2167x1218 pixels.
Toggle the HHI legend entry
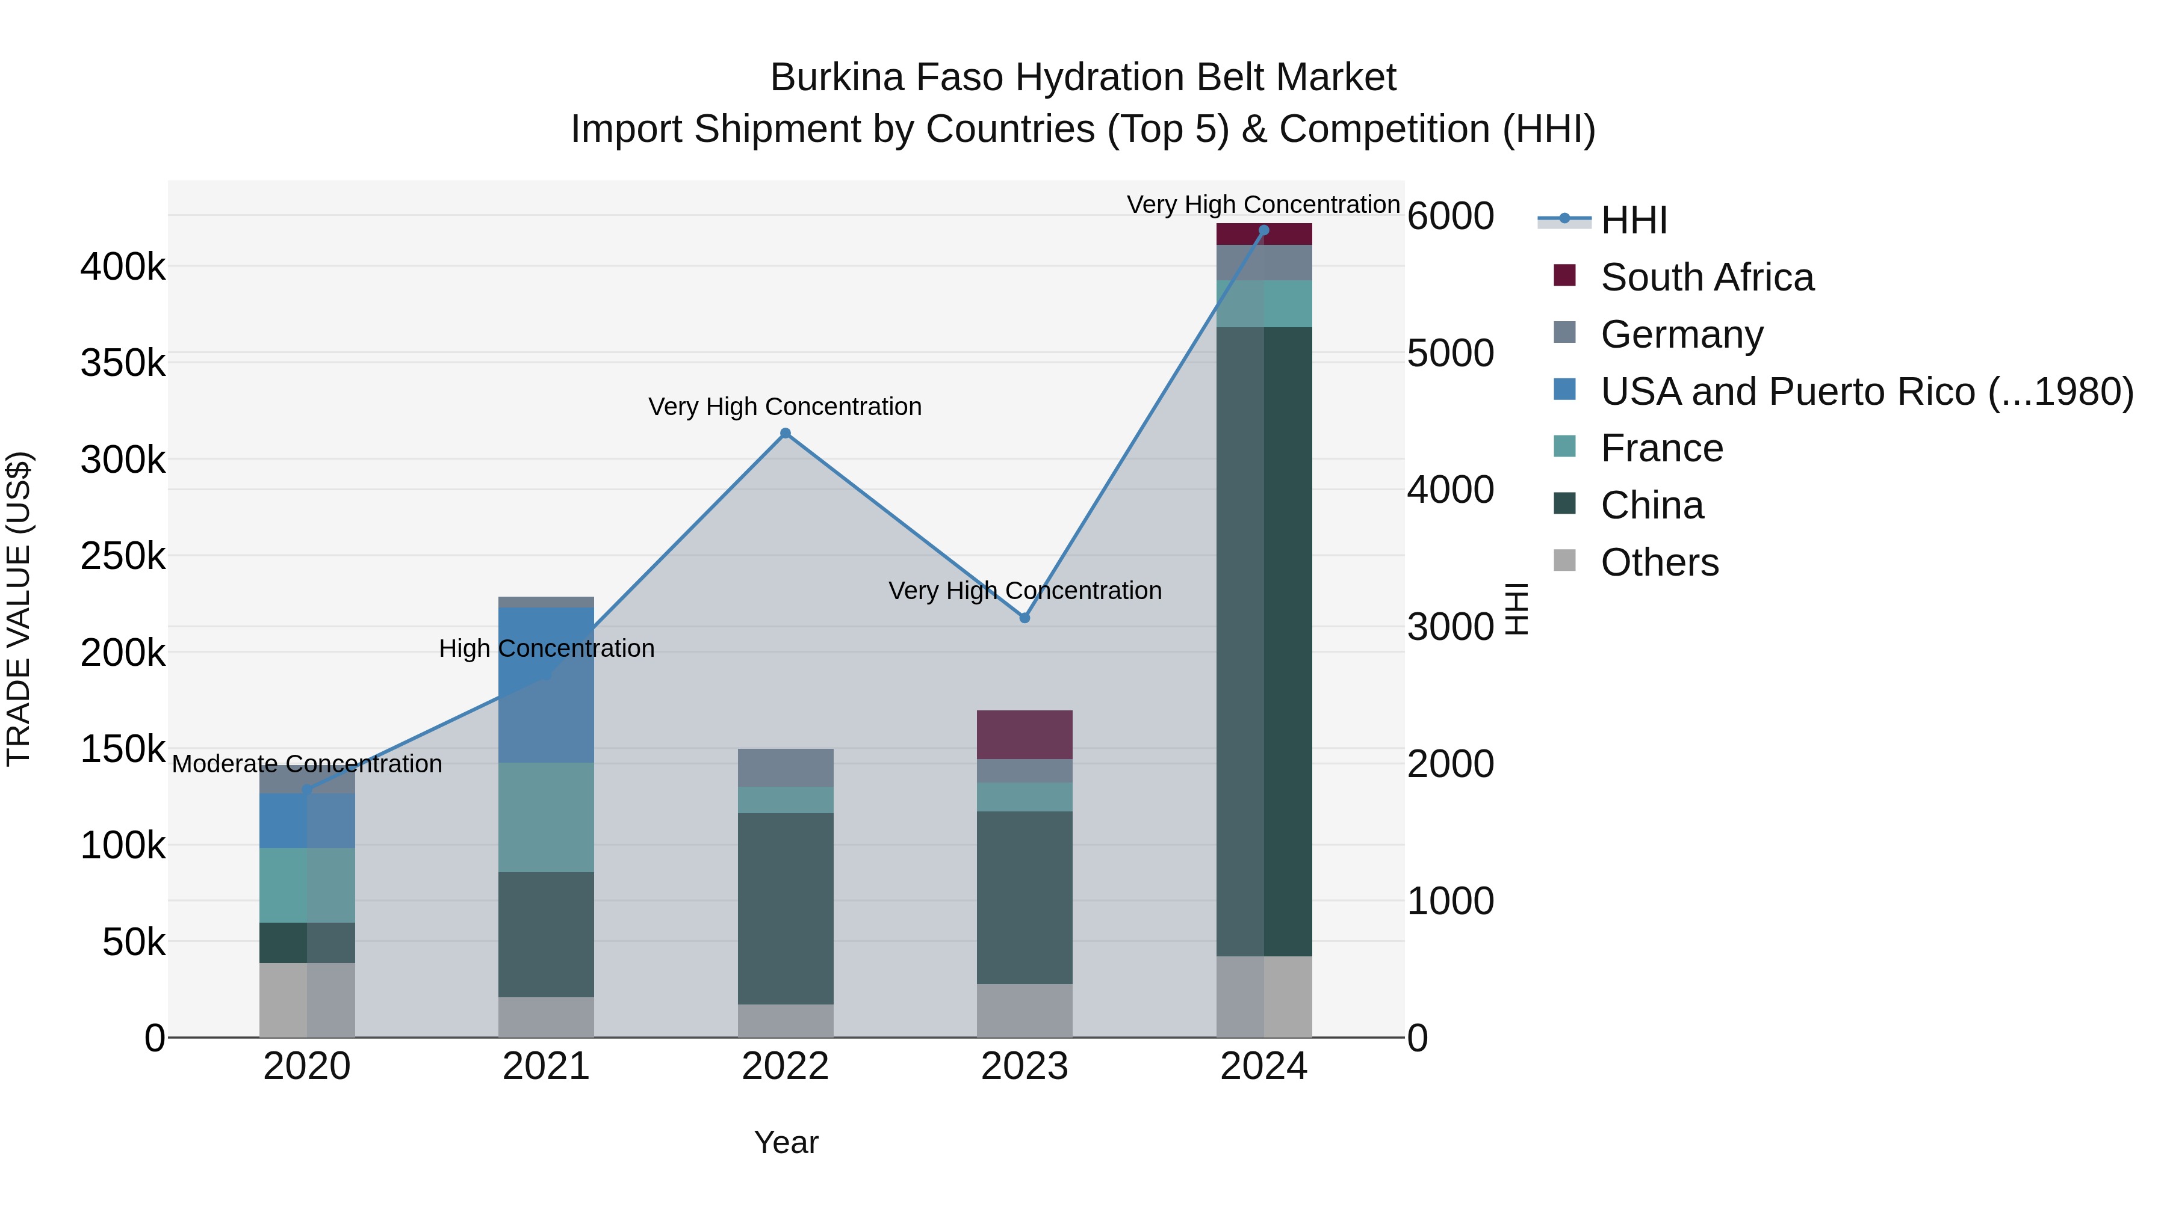[1602, 220]
